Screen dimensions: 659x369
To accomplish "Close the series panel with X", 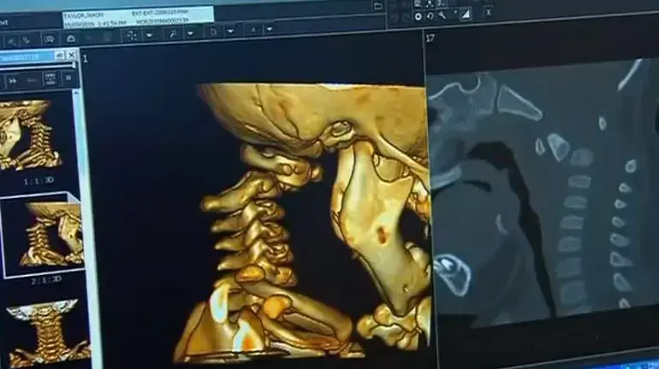I will coord(72,55).
